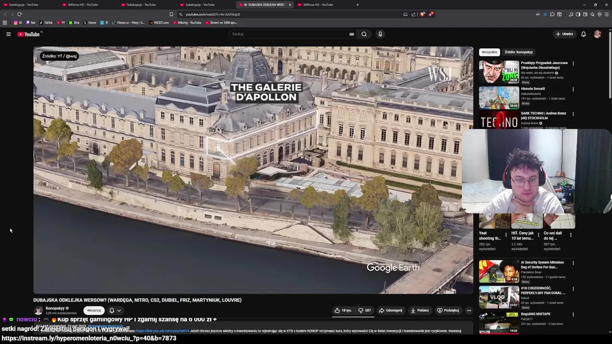Reload the page in the browser
The width and height of the screenshot is (612, 344).
coord(20,14)
